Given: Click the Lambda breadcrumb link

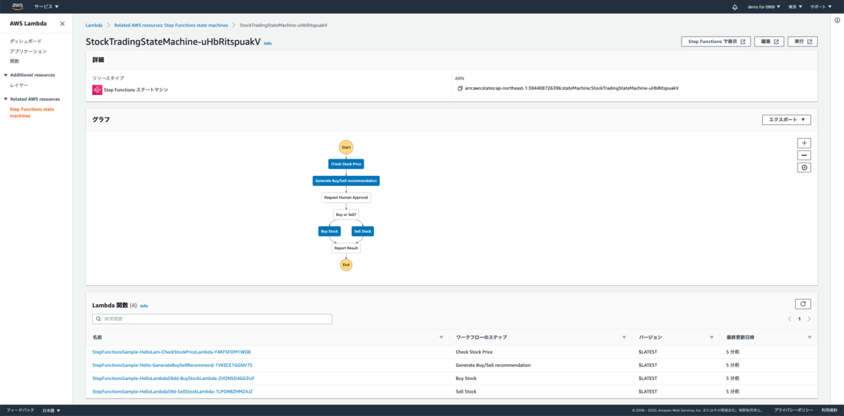Looking at the screenshot, I should click(94, 25).
